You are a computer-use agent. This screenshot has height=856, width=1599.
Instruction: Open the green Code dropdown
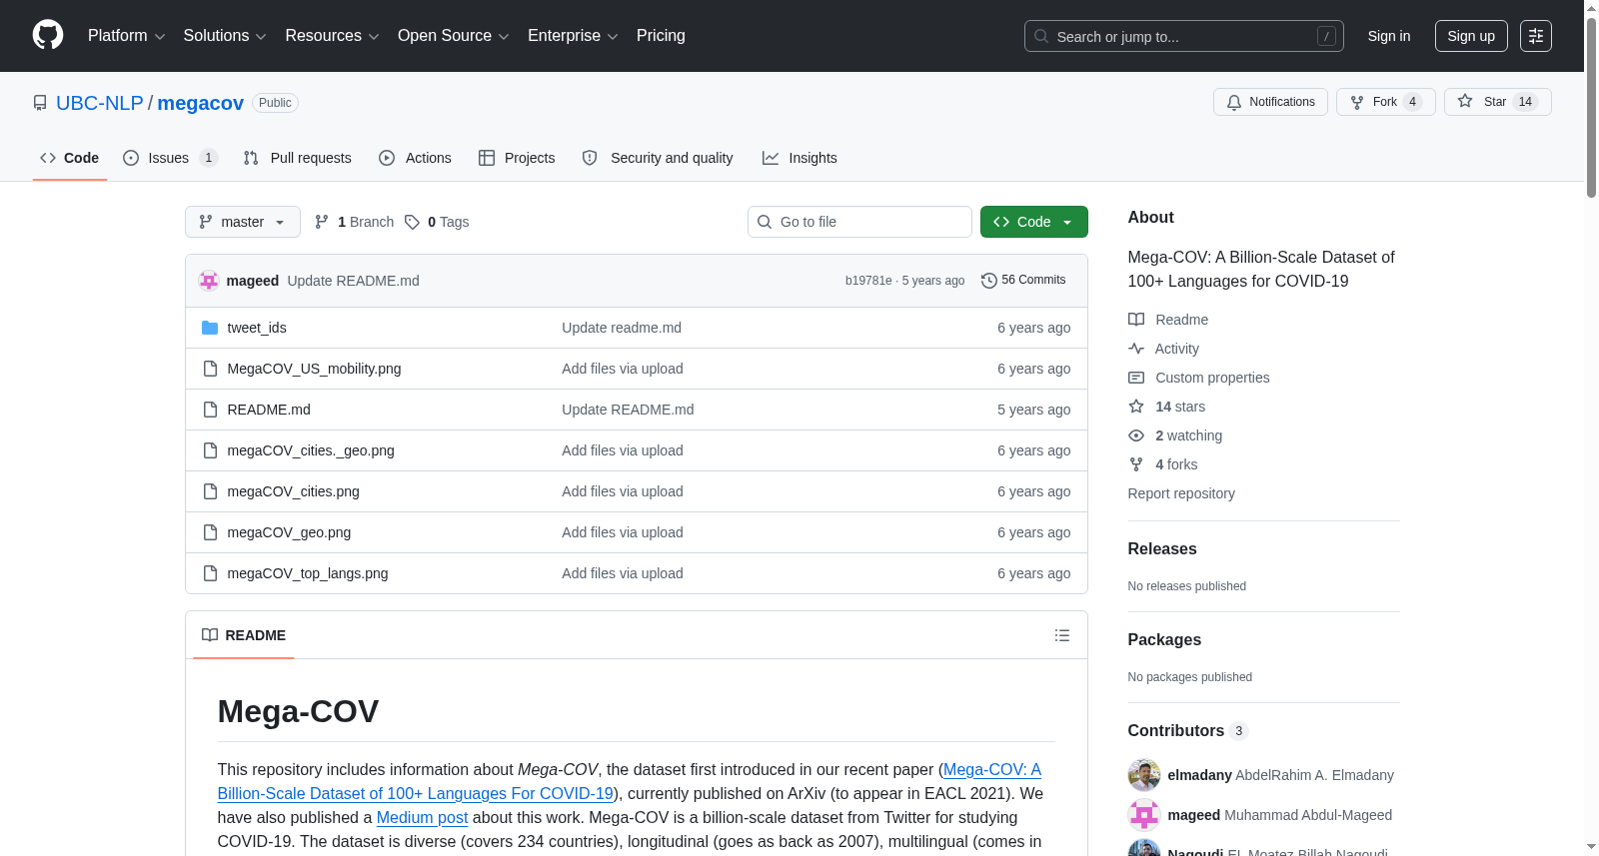pyautogui.click(x=1034, y=222)
